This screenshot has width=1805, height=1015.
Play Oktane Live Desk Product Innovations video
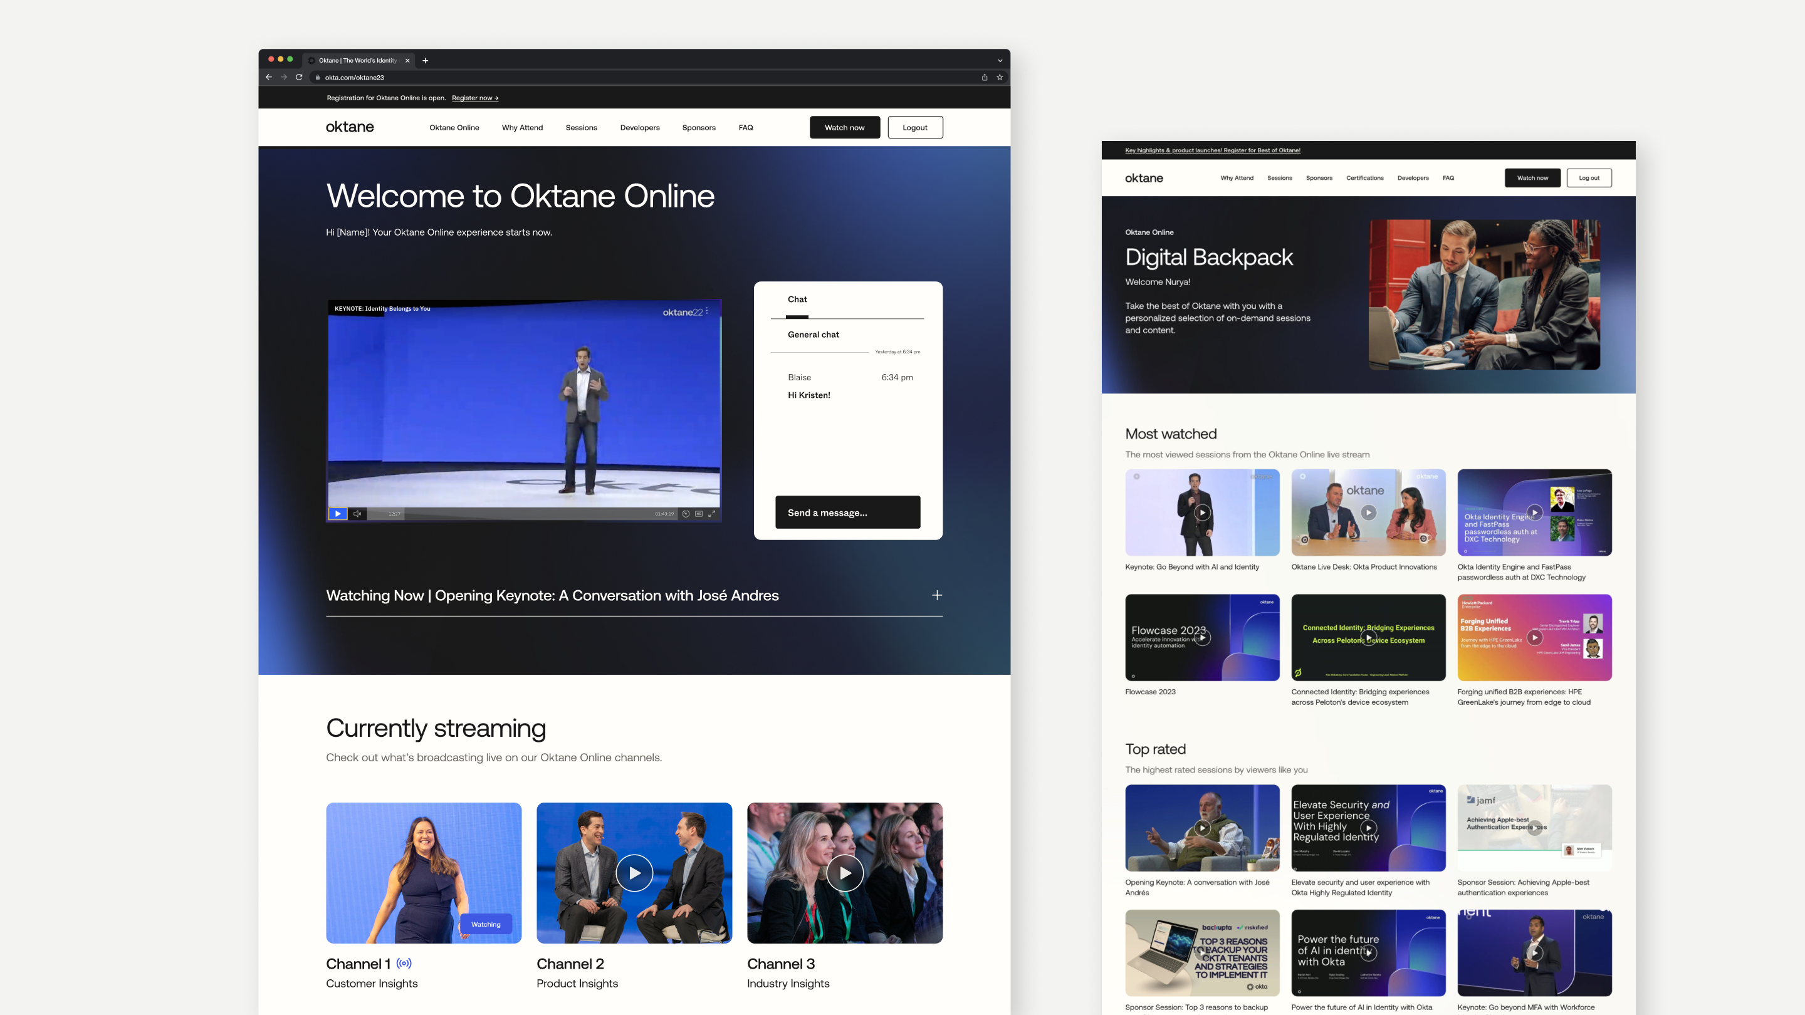pyautogui.click(x=1368, y=513)
